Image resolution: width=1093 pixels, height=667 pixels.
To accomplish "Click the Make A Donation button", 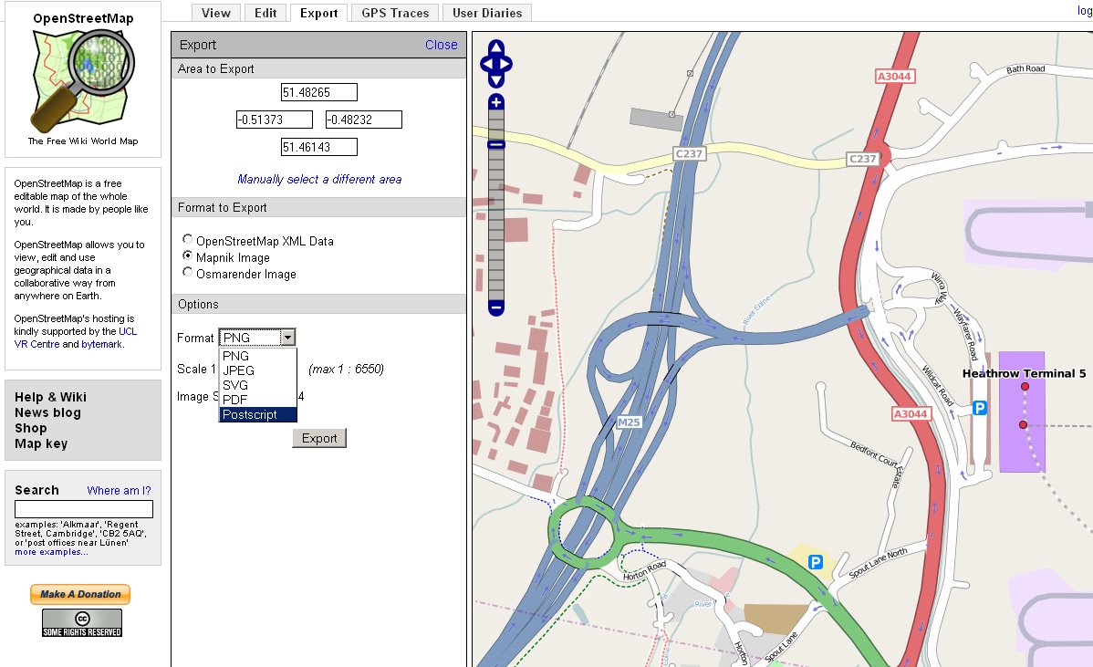I will tap(80, 594).
